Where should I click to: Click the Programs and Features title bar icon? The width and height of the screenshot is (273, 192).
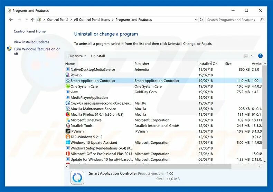(x=9, y=11)
